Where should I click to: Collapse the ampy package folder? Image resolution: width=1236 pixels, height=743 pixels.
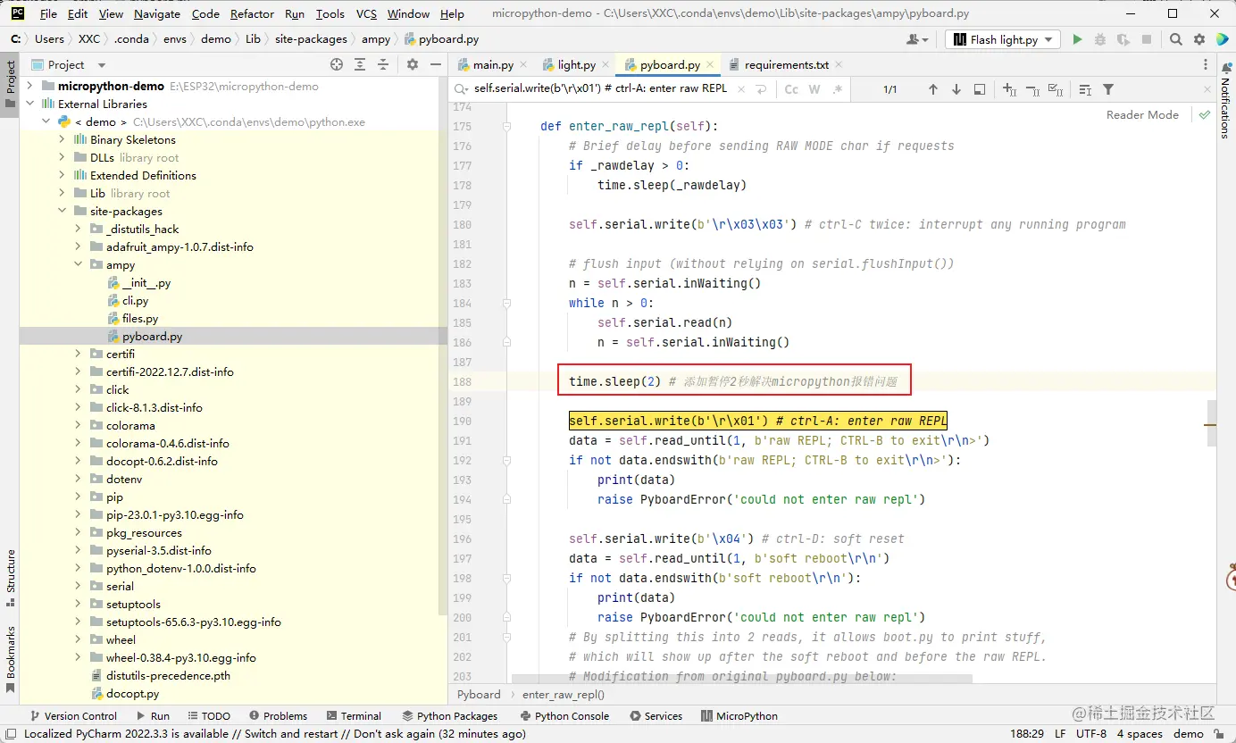coord(78,264)
